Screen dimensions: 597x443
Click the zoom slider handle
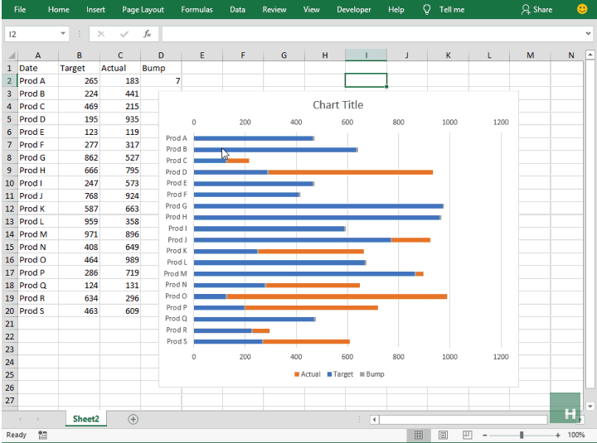point(522,435)
